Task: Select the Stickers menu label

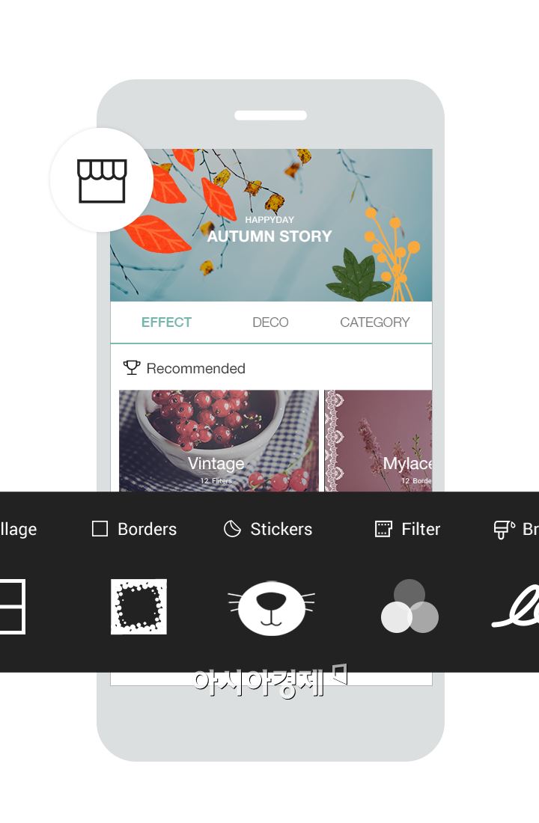Action: coord(281,529)
